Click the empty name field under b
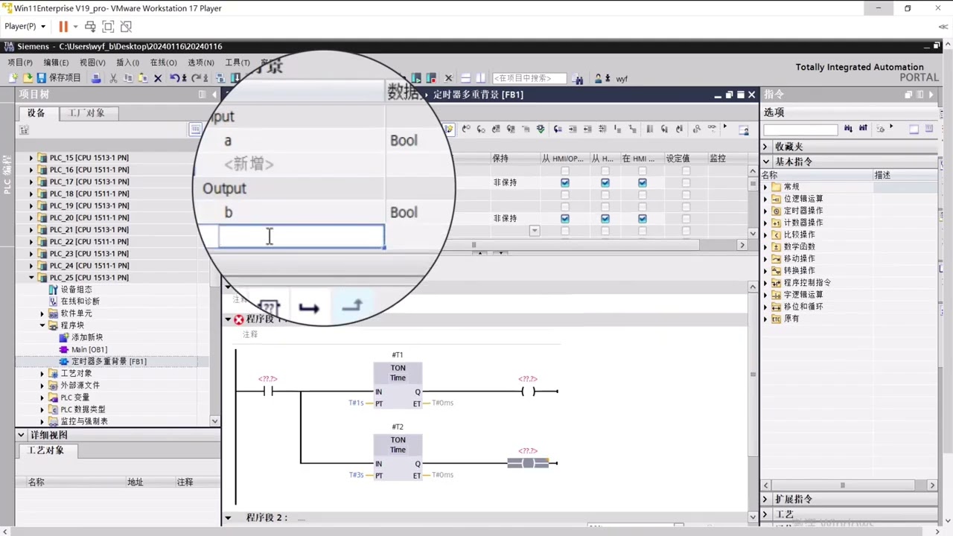953x536 pixels. click(x=302, y=236)
